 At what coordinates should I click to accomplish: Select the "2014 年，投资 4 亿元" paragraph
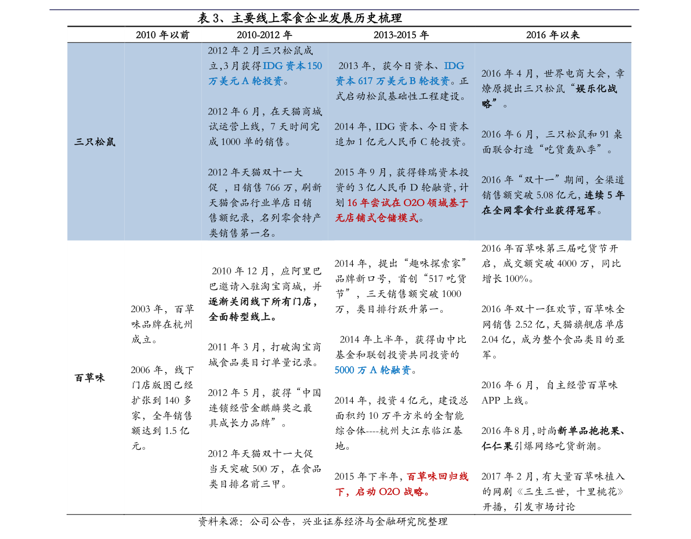pyautogui.click(x=400, y=415)
